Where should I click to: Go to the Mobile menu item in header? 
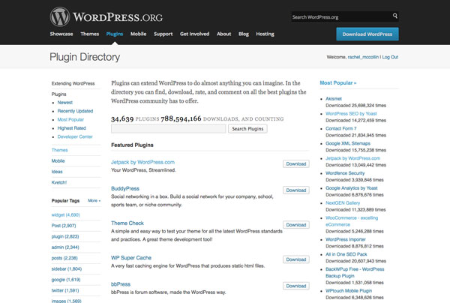pyautogui.click(x=138, y=34)
